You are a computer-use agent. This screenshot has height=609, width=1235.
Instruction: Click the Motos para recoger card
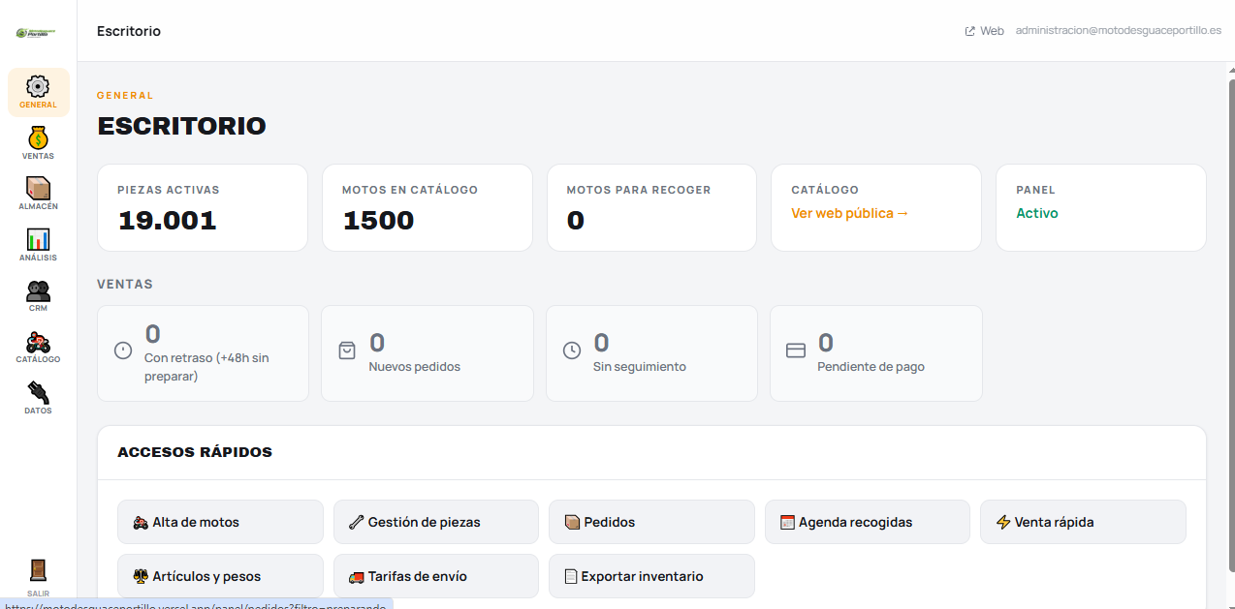651,207
